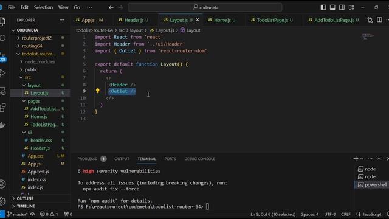Open the OUTPUT panel tab
Screen dimensions: 389x219
[122, 159]
